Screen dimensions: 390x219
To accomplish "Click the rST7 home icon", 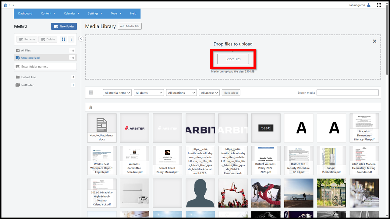I will [x=5, y=5].
